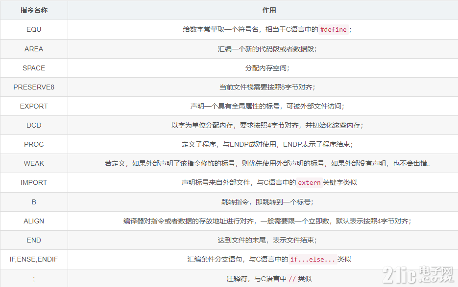This screenshot has width=458, height=287.
Task: Click the // inline code
Action: pyautogui.click(x=292, y=279)
